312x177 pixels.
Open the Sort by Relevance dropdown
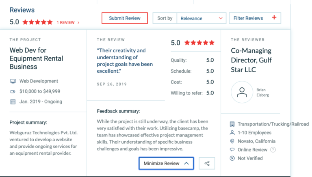pyautogui.click(x=201, y=18)
